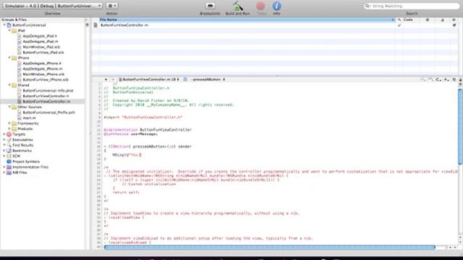The image size is (463, 260).
Task: Click the Project Symbols icon
Action: pos(9,162)
